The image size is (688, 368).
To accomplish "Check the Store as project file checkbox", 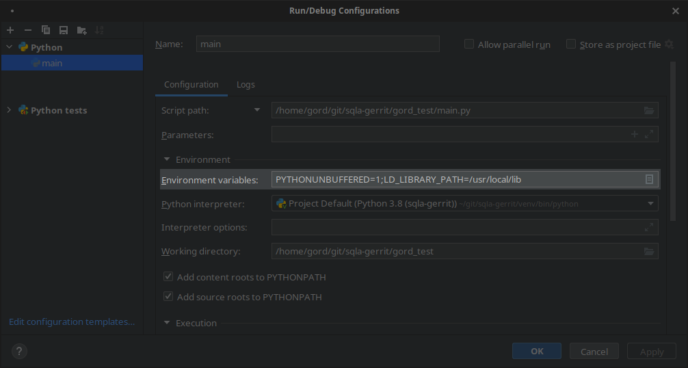I will [571, 44].
